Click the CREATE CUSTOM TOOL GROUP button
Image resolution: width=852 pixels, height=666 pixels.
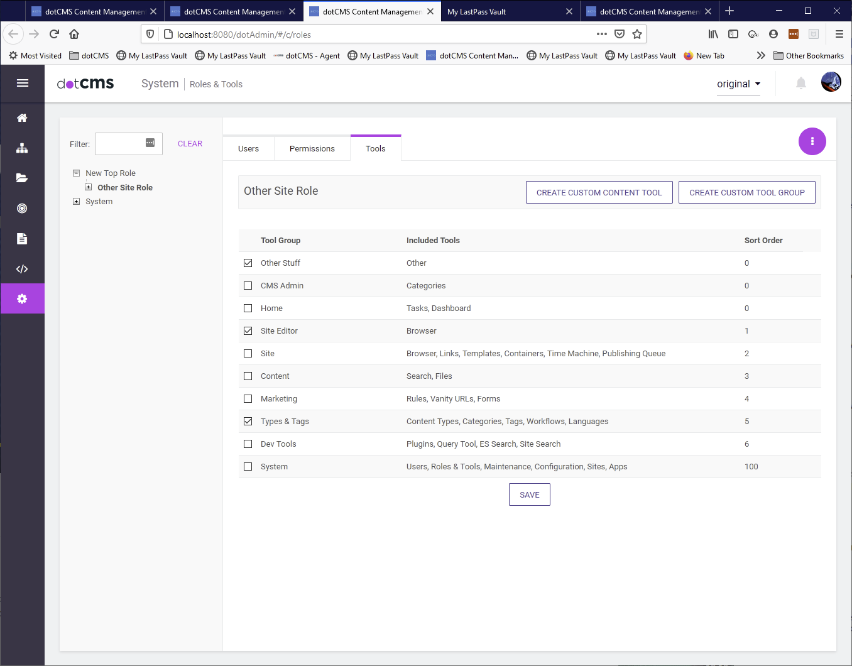[746, 192]
